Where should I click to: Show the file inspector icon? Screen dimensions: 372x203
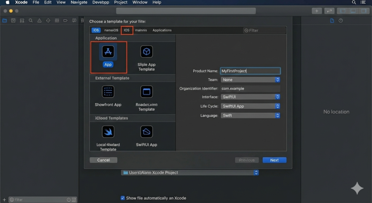pyautogui.click(x=332, y=20)
